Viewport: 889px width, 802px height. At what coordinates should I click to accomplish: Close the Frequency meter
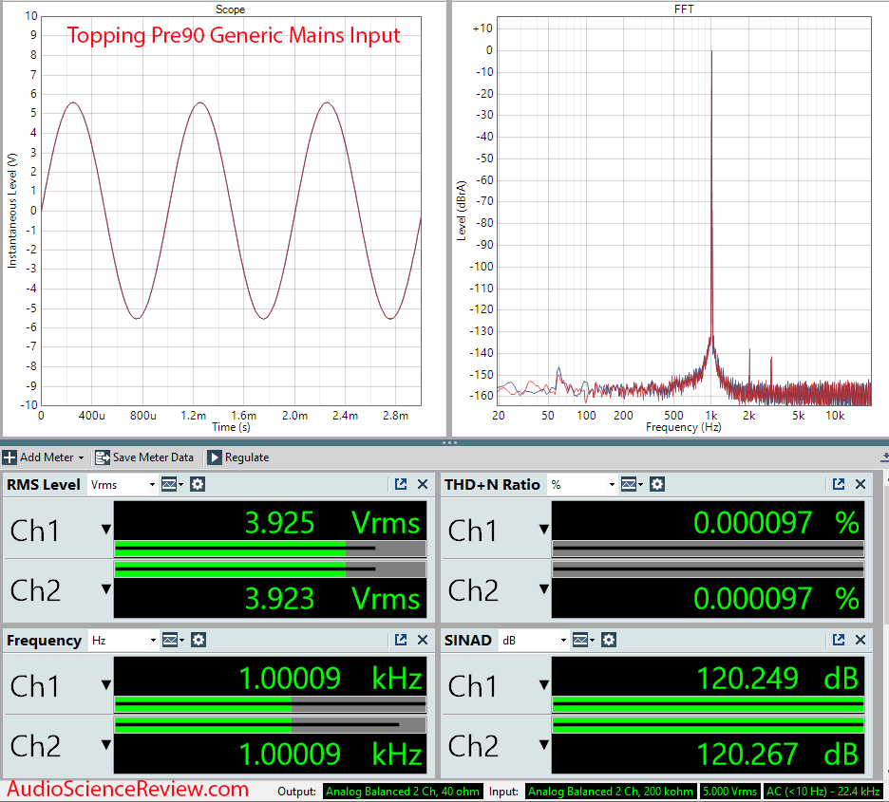[x=423, y=640]
